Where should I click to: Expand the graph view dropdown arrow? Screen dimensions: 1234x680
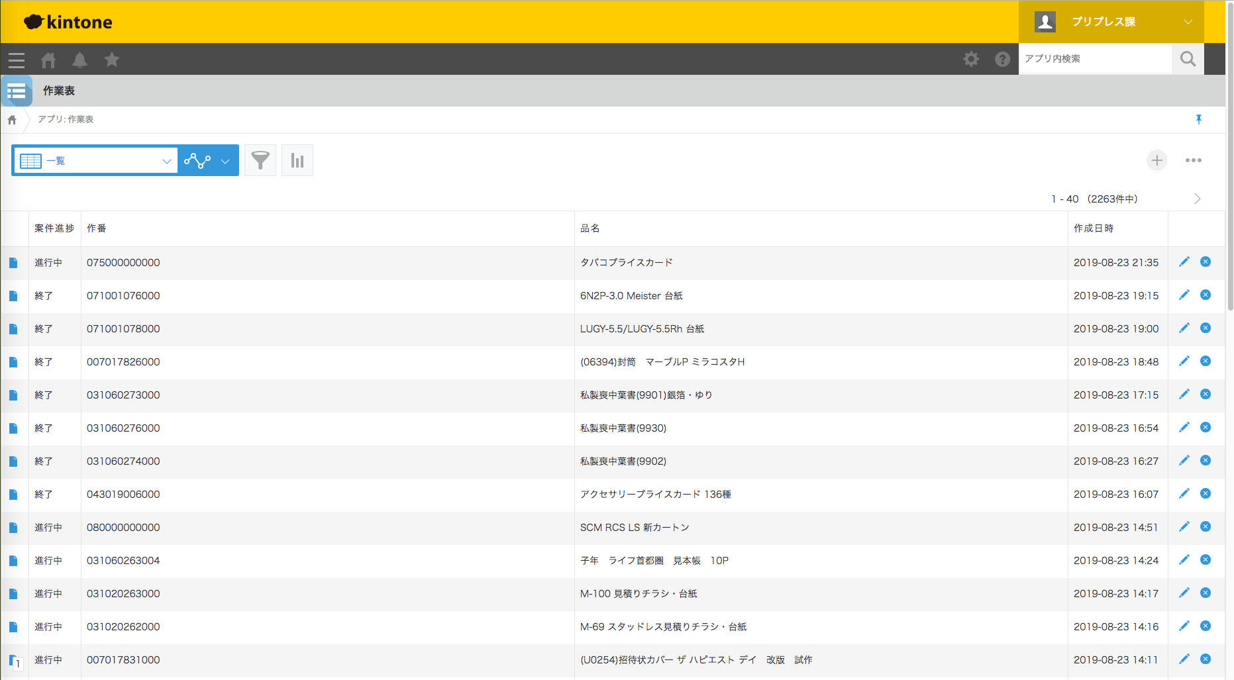pos(225,161)
